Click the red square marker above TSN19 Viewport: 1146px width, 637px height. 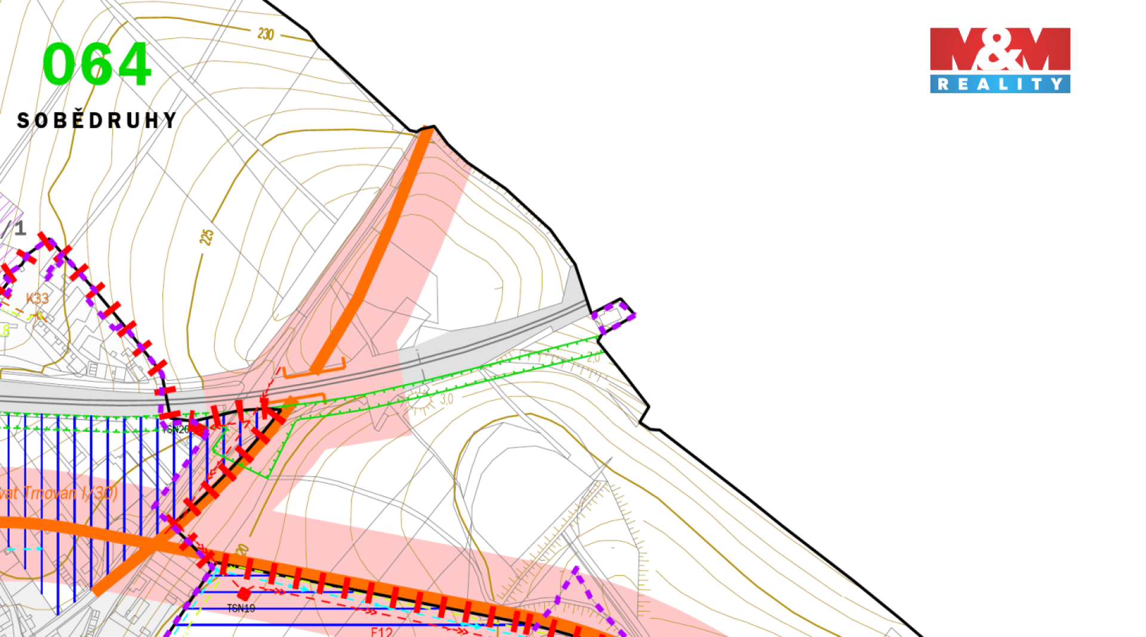pyautogui.click(x=244, y=593)
